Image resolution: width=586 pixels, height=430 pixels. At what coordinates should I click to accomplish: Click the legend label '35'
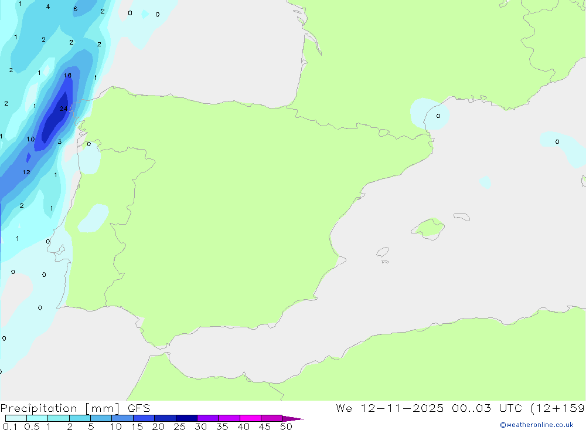(222, 426)
